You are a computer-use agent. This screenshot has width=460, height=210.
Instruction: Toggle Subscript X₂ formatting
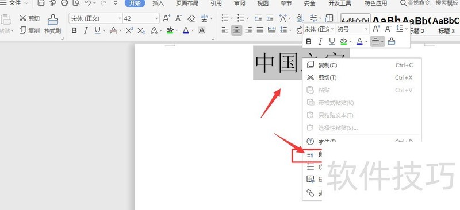pos(141,30)
